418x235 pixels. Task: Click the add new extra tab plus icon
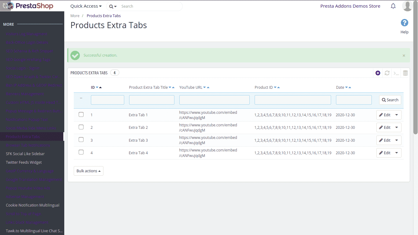point(378,73)
